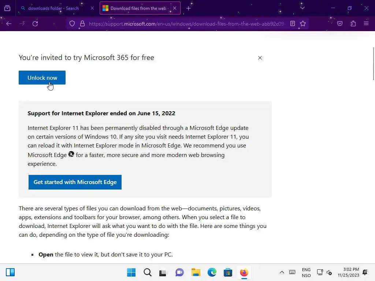This screenshot has width=375, height=281.
Task: Launch the Chat app from taskbar
Action: (179, 272)
